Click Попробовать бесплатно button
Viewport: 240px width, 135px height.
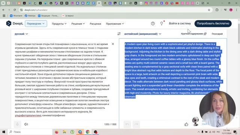pyautogui.click(x=213, y=23)
